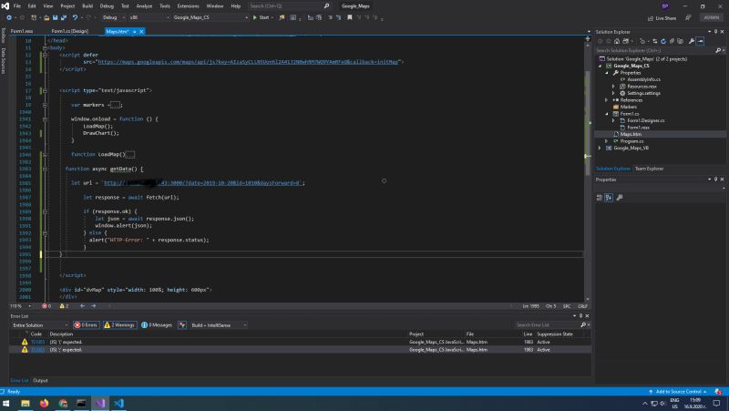Click googleapis script URL link in code
This screenshot has width=729, height=411.
coord(248,62)
